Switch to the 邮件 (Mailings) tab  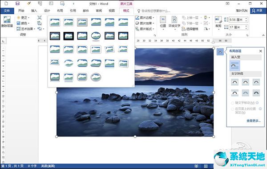tap(86, 11)
